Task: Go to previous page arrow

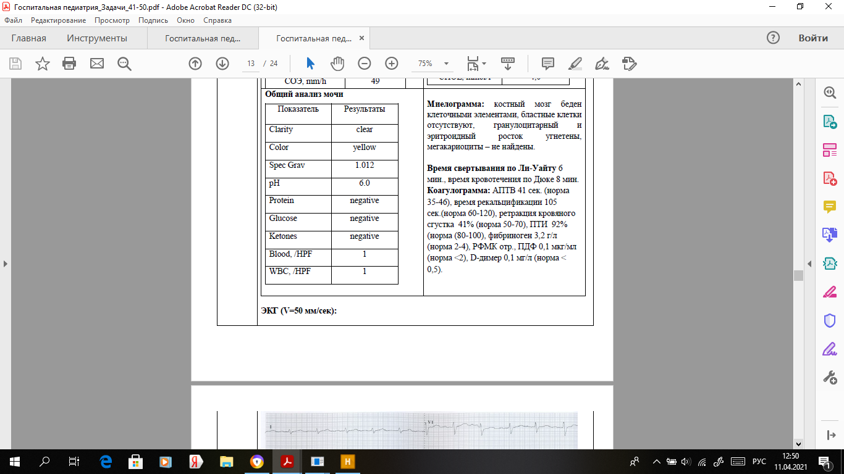Action: (195, 64)
